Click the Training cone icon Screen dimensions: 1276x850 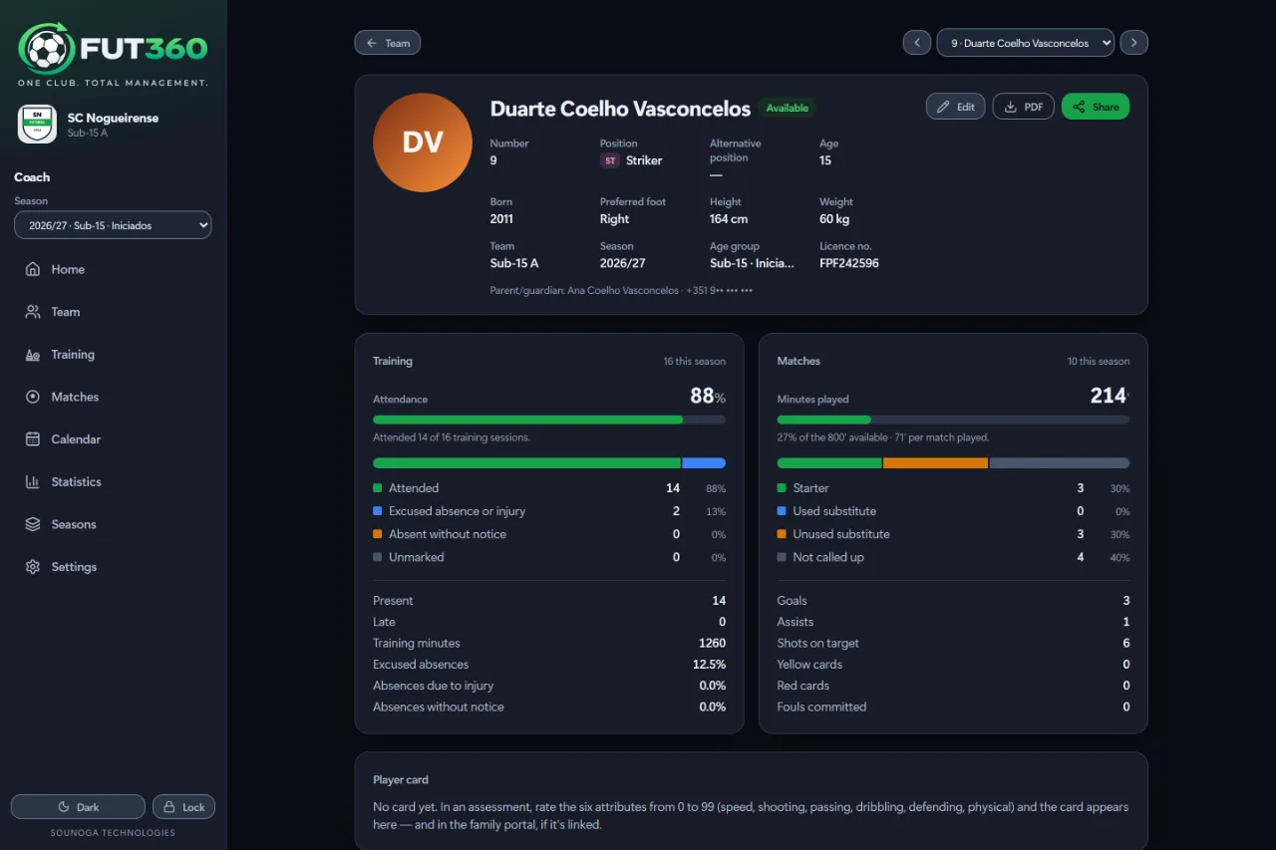click(x=33, y=355)
